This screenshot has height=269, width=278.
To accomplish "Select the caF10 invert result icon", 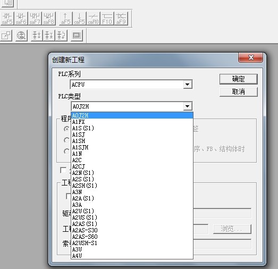I will [93, 19].
